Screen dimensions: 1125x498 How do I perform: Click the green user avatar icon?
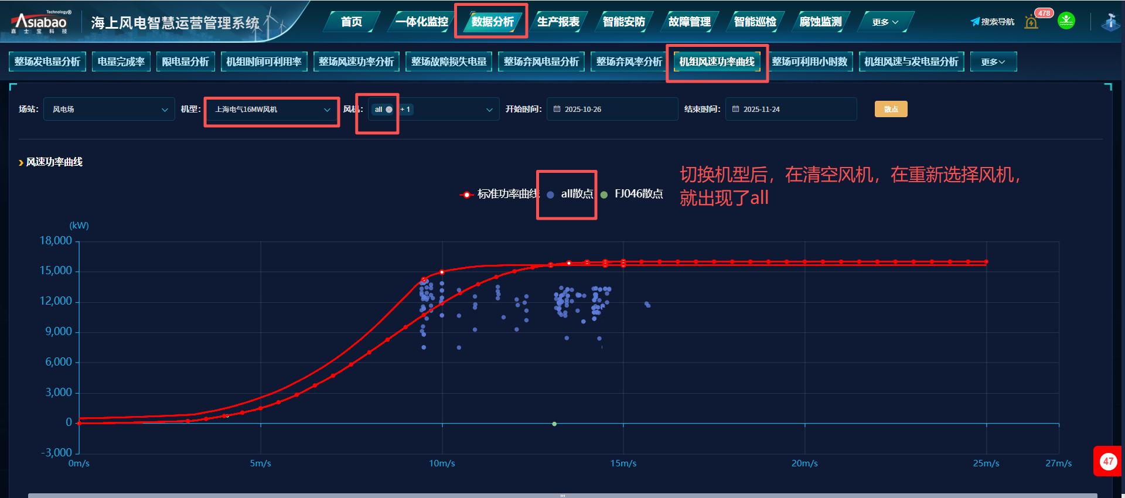[1066, 21]
